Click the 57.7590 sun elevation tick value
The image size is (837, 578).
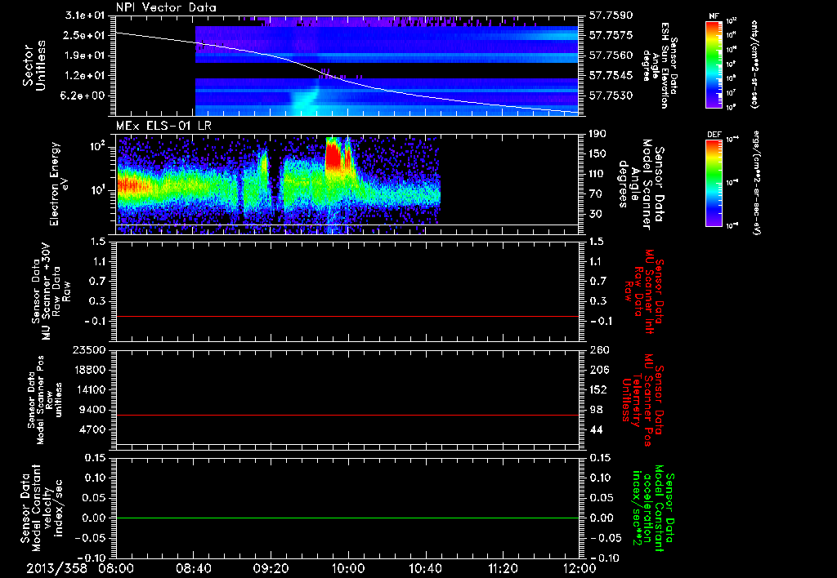pyautogui.click(x=611, y=16)
